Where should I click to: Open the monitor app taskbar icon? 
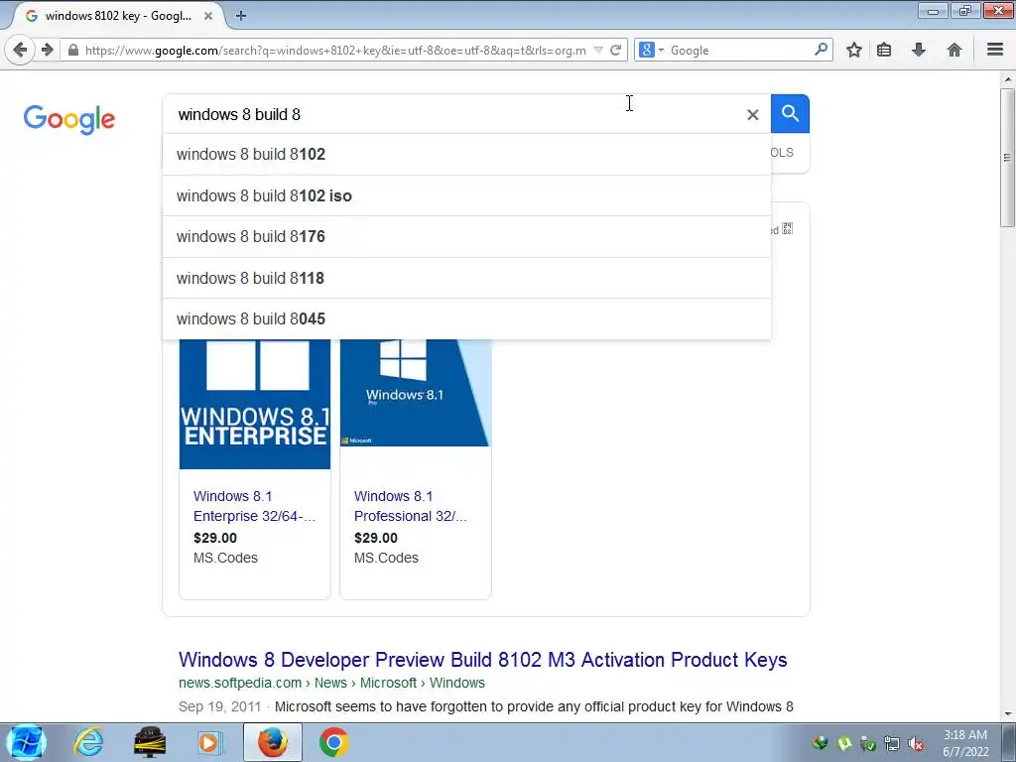tap(150, 742)
